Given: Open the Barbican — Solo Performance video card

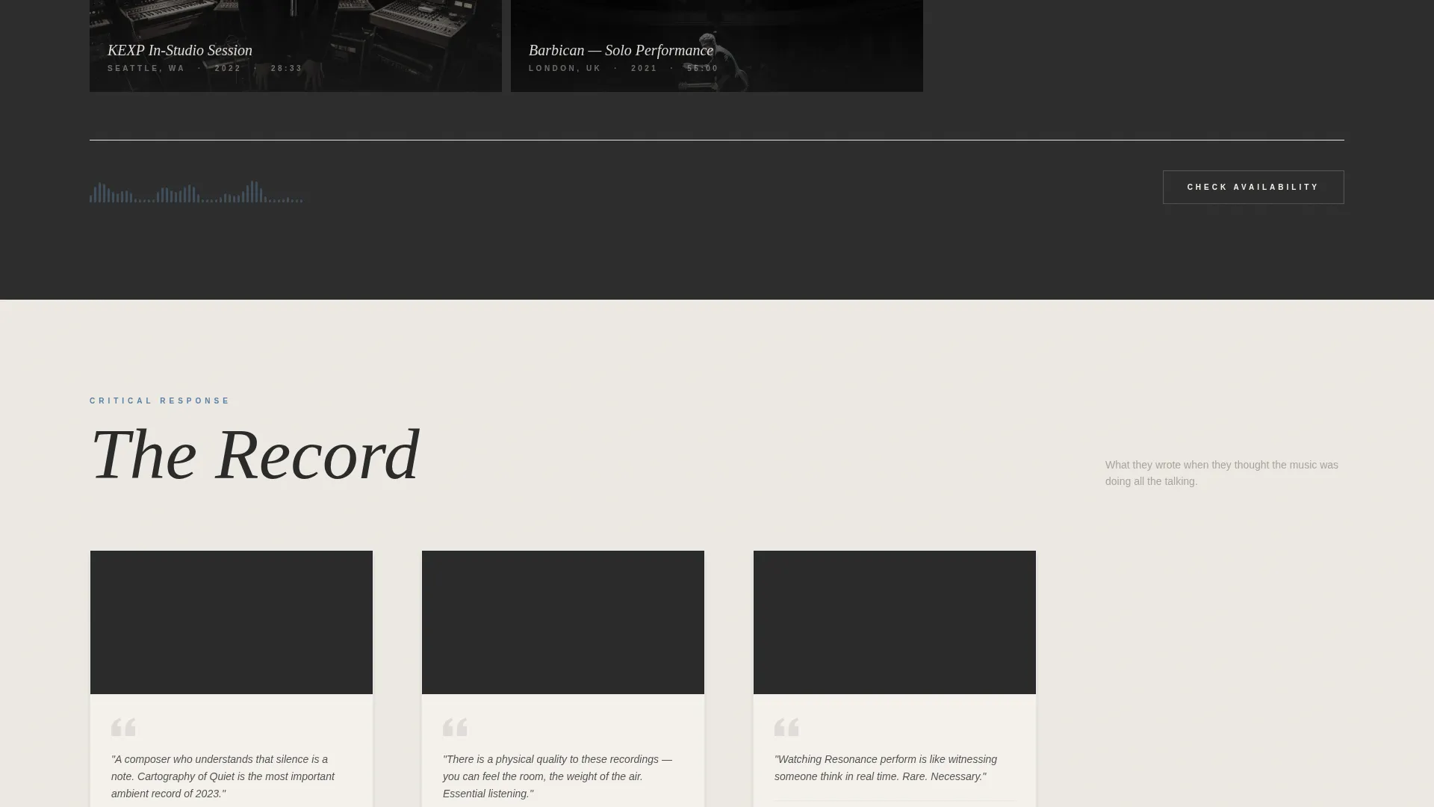Looking at the screenshot, I should coord(717,46).
